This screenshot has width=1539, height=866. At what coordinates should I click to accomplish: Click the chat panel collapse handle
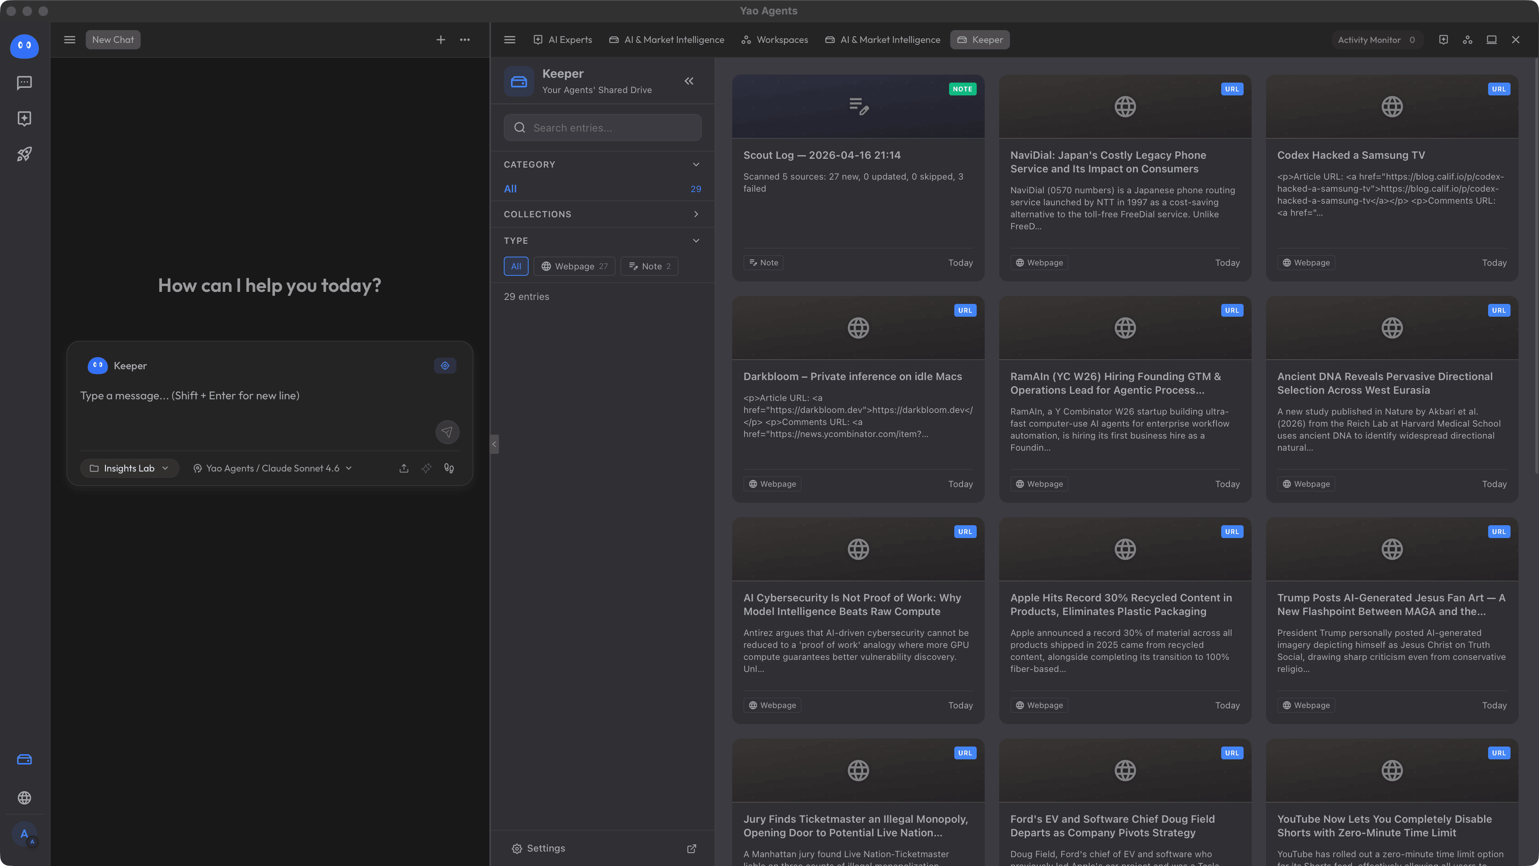click(x=494, y=444)
